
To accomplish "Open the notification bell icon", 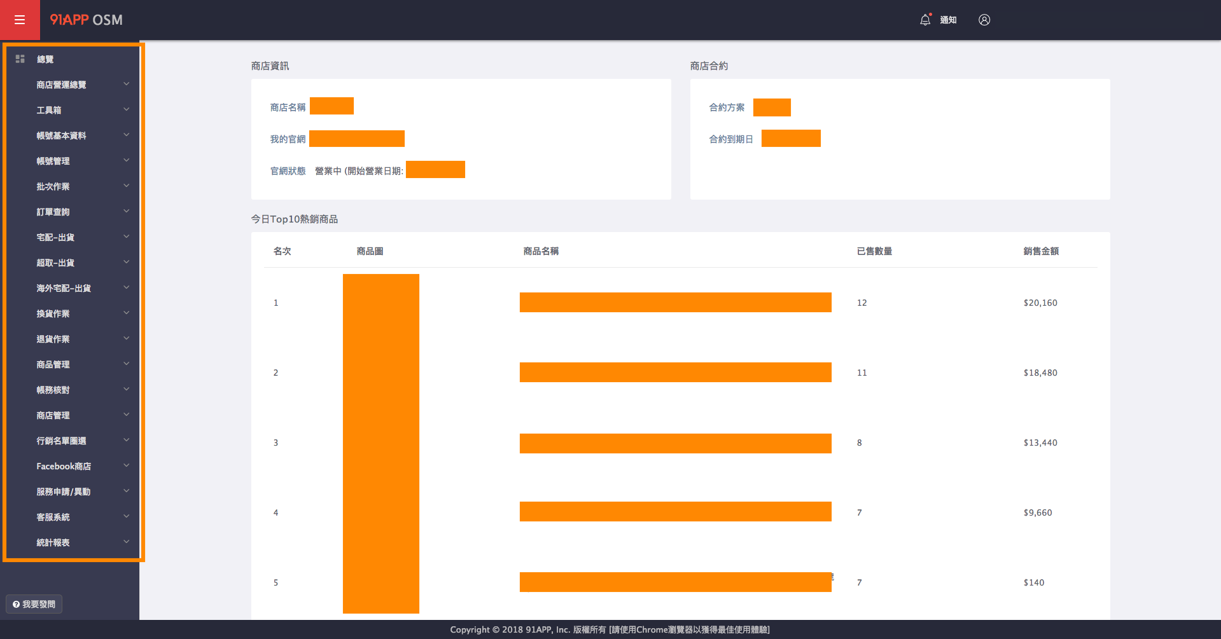I will tap(925, 20).
